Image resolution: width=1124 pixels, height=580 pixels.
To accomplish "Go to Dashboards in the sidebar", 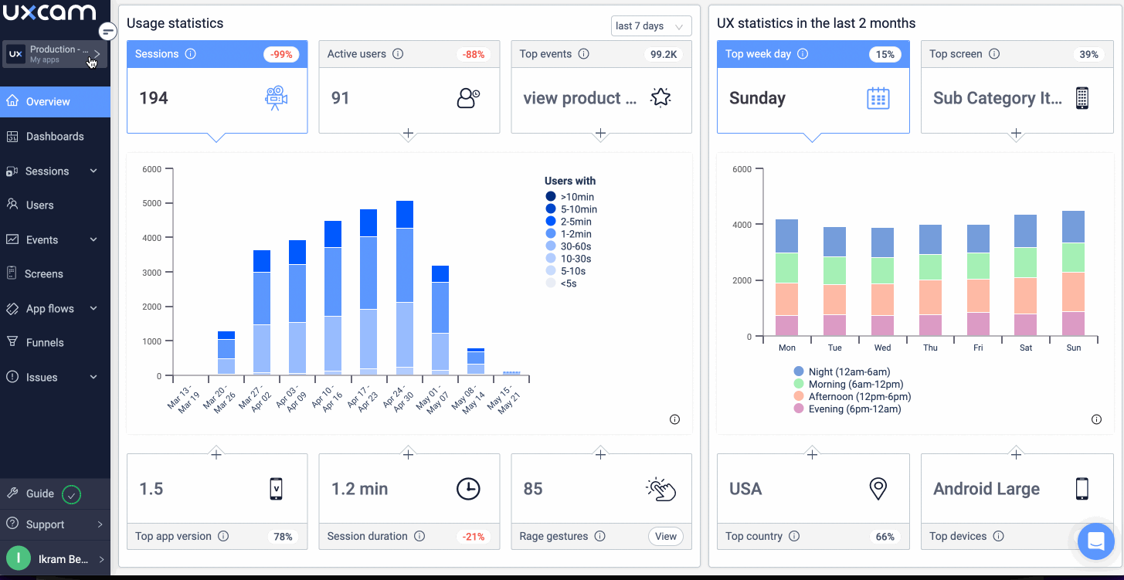I will (x=54, y=137).
